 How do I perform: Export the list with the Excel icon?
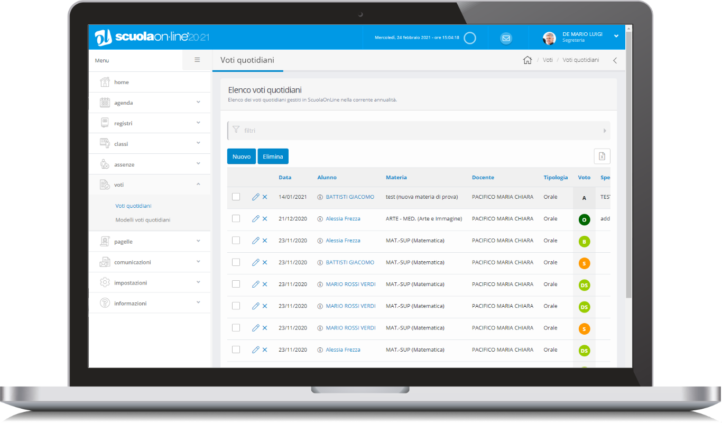click(602, 156)
